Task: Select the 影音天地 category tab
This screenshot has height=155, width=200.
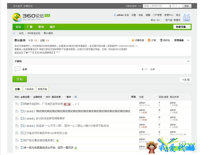Action: tap(42, 89)
